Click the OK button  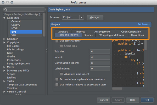(147, 100)
